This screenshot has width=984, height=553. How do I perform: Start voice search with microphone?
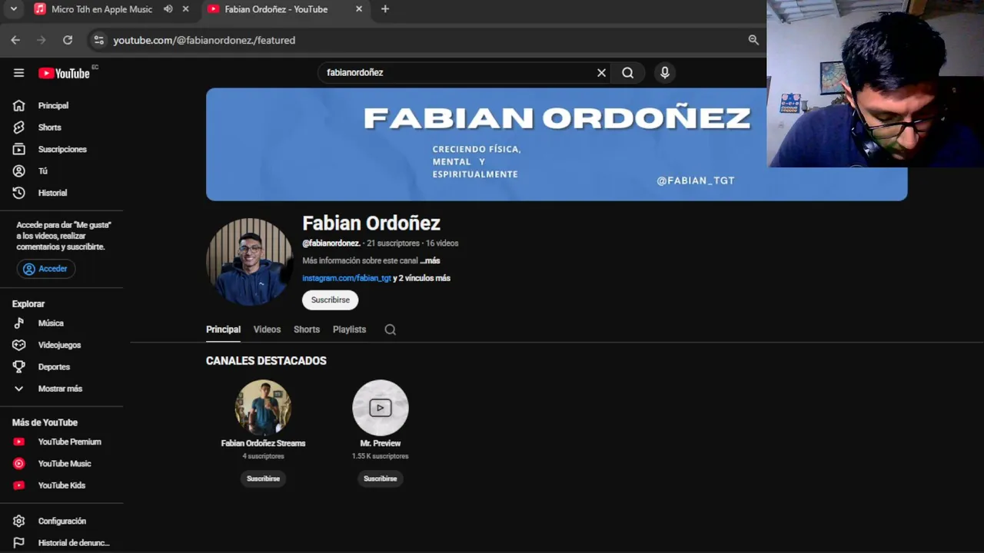coord(665,73)
